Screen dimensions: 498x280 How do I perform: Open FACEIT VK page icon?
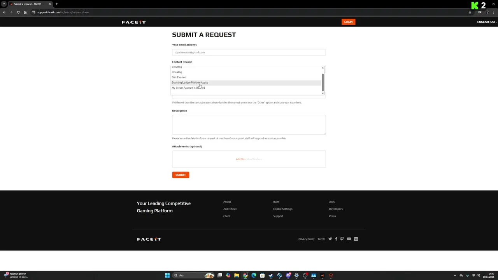tap(356, 239)
